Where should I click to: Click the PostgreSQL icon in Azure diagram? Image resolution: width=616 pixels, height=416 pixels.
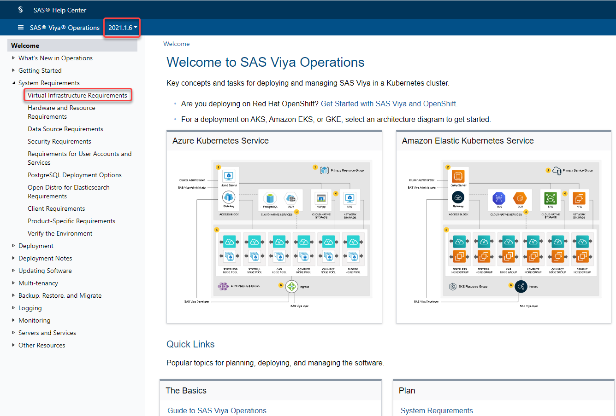click(x=270, y=198)
